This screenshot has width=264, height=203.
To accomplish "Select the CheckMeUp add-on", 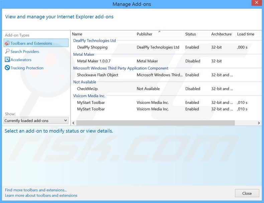I will pos(87,88).
